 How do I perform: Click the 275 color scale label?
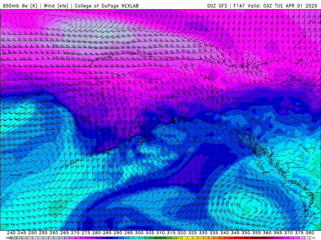(x=85, y=233)
